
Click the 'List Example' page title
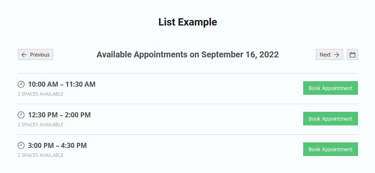click(188, 22)
